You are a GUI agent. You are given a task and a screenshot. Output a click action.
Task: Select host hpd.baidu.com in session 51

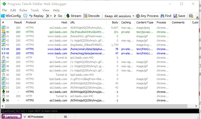[x=58, y=79]
